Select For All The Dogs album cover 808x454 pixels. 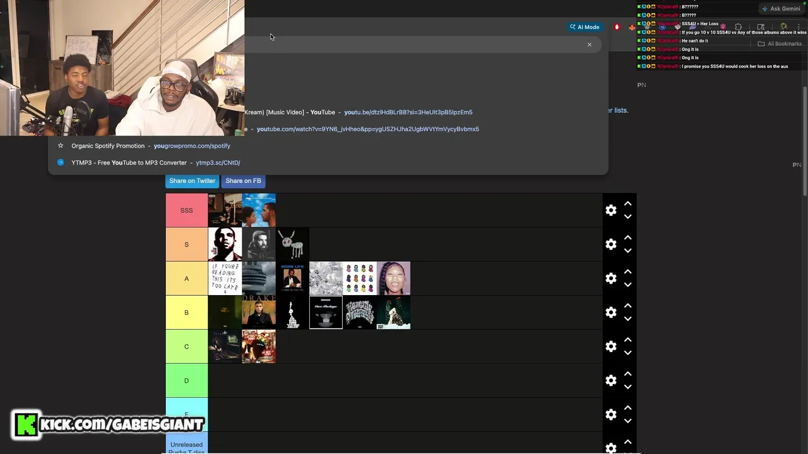point(292,245)
